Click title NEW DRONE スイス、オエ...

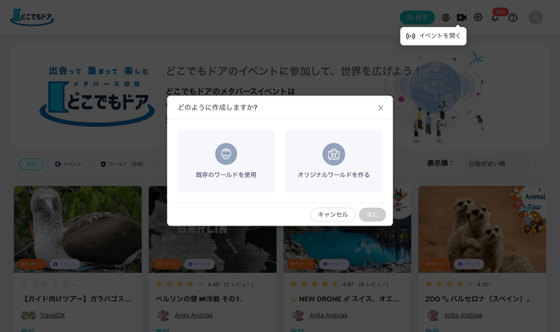click(345, 299)
